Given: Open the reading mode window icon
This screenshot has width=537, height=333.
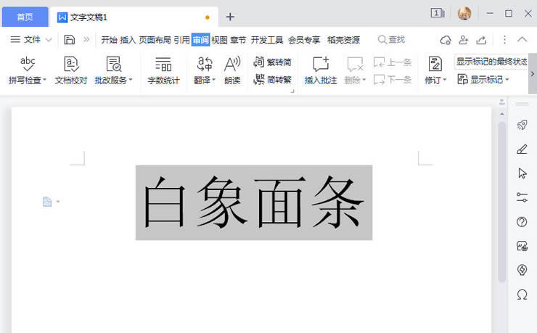Looking at the screenshot, I should click(438, 13).
